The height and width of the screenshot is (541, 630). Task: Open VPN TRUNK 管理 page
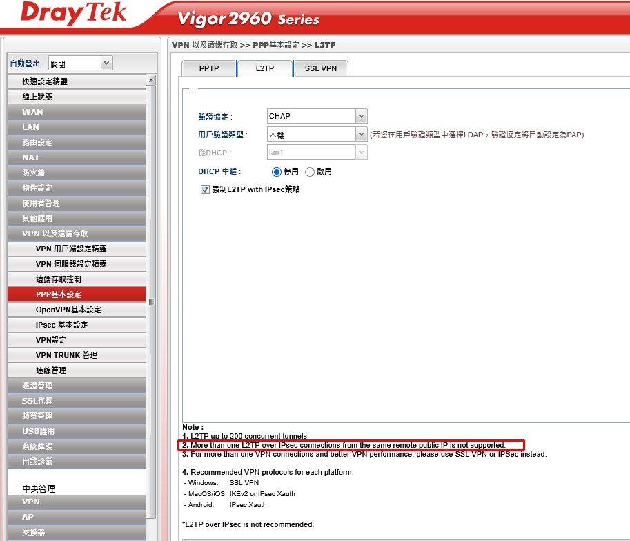77,356
